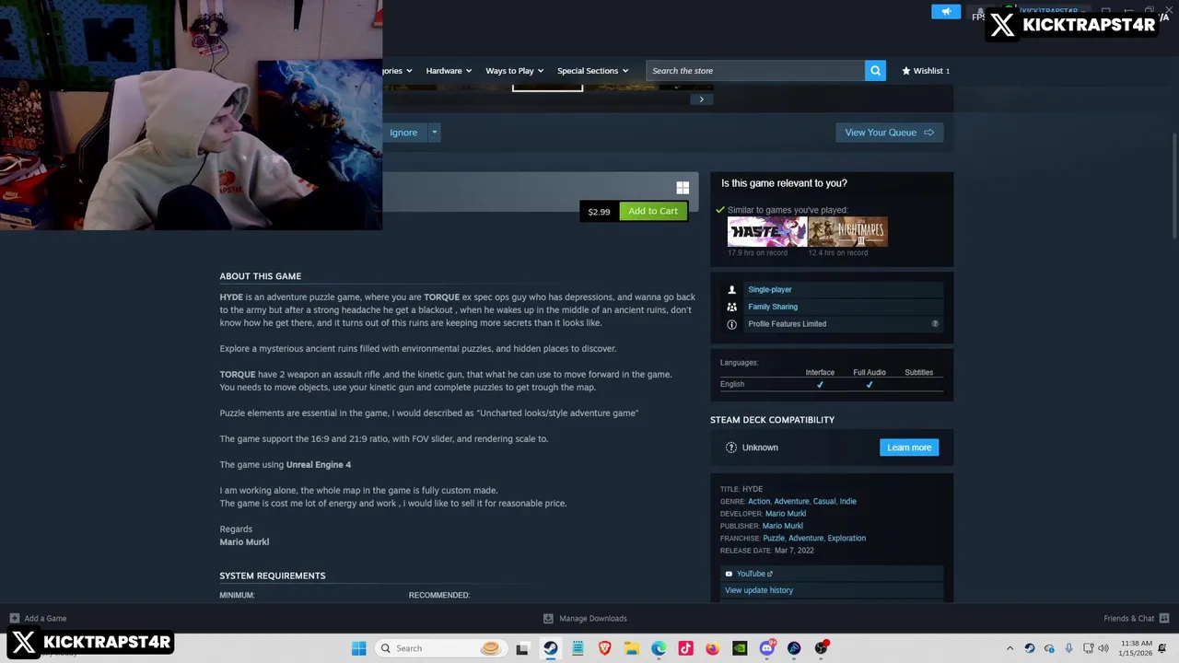Click the Single-player person icon

731,289
